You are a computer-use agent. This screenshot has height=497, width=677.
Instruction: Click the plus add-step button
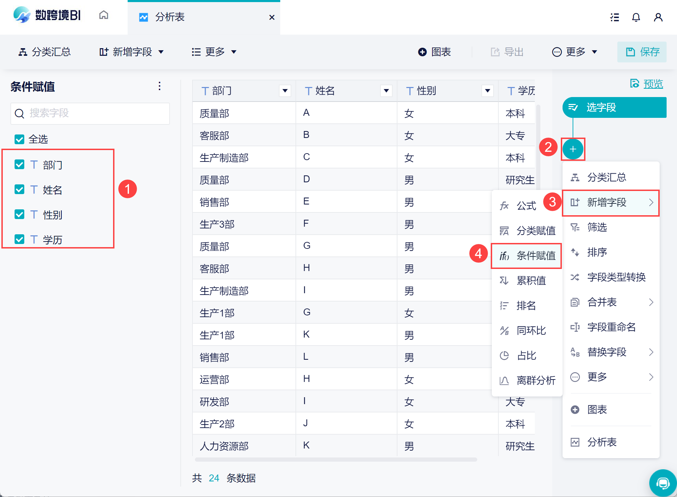pyautogui.click(x=573, y=149)
